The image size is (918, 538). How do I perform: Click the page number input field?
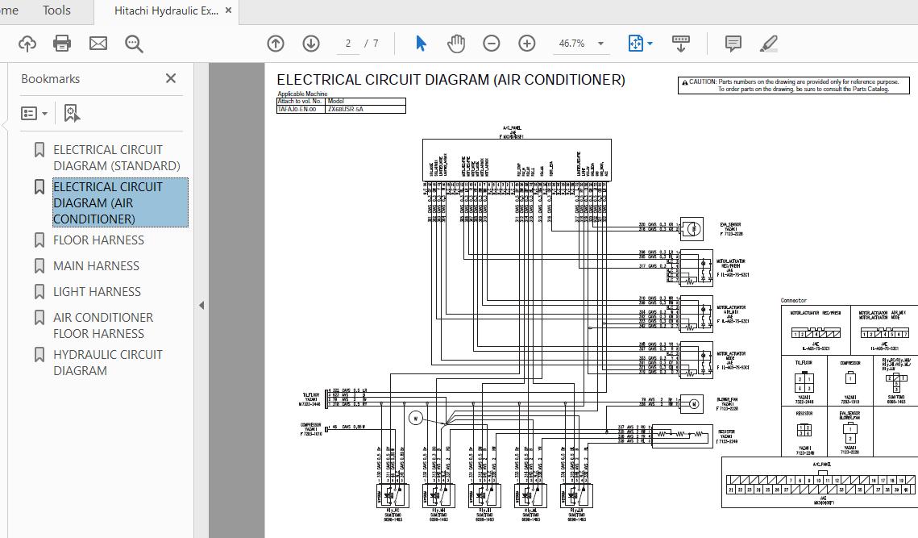(348, 44)
